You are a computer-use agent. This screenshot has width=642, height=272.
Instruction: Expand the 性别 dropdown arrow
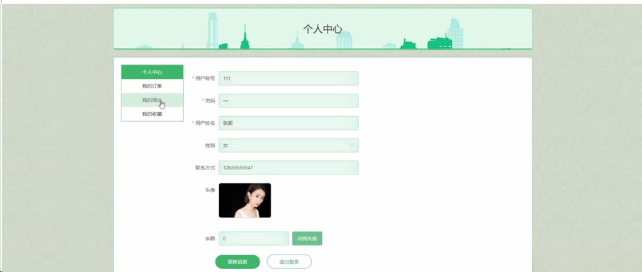tap(352, 145)
